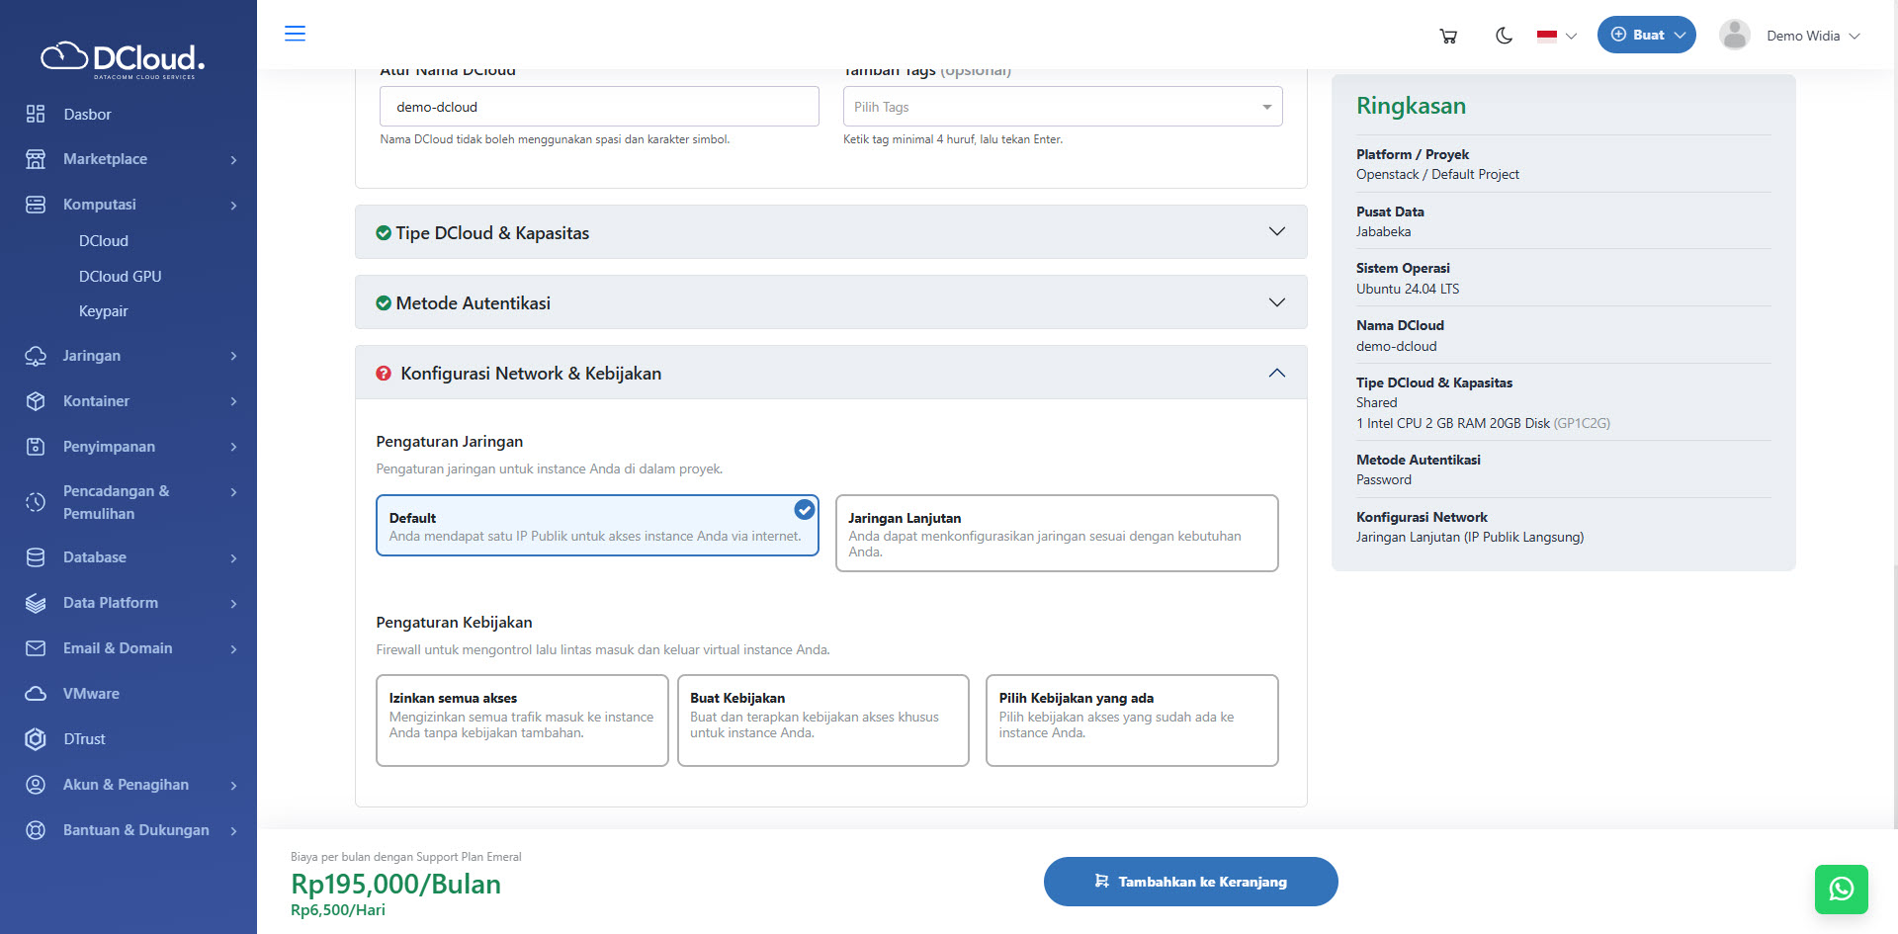Open VMware in the sidebar

click(x=91, y=694)
